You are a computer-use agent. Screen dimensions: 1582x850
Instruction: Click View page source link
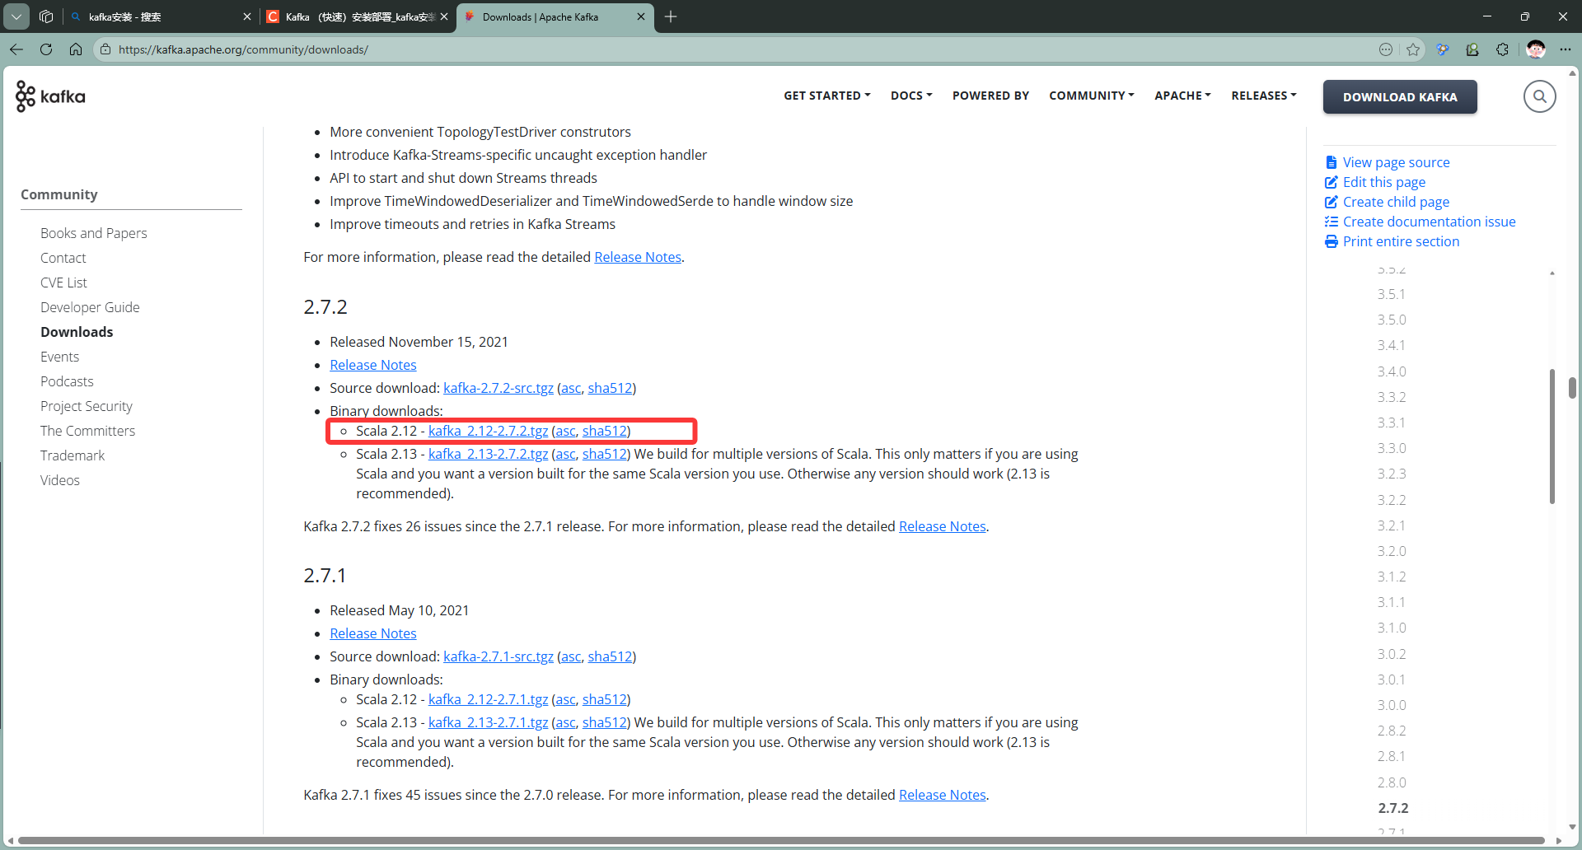click(1388, 162)
